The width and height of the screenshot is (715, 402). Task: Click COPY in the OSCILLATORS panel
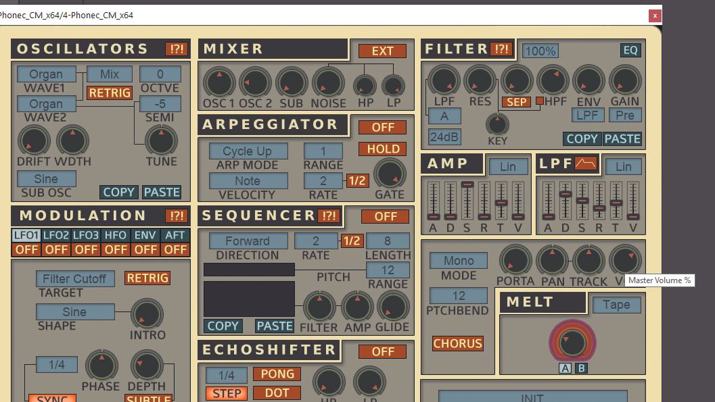(x=118, y=192)
